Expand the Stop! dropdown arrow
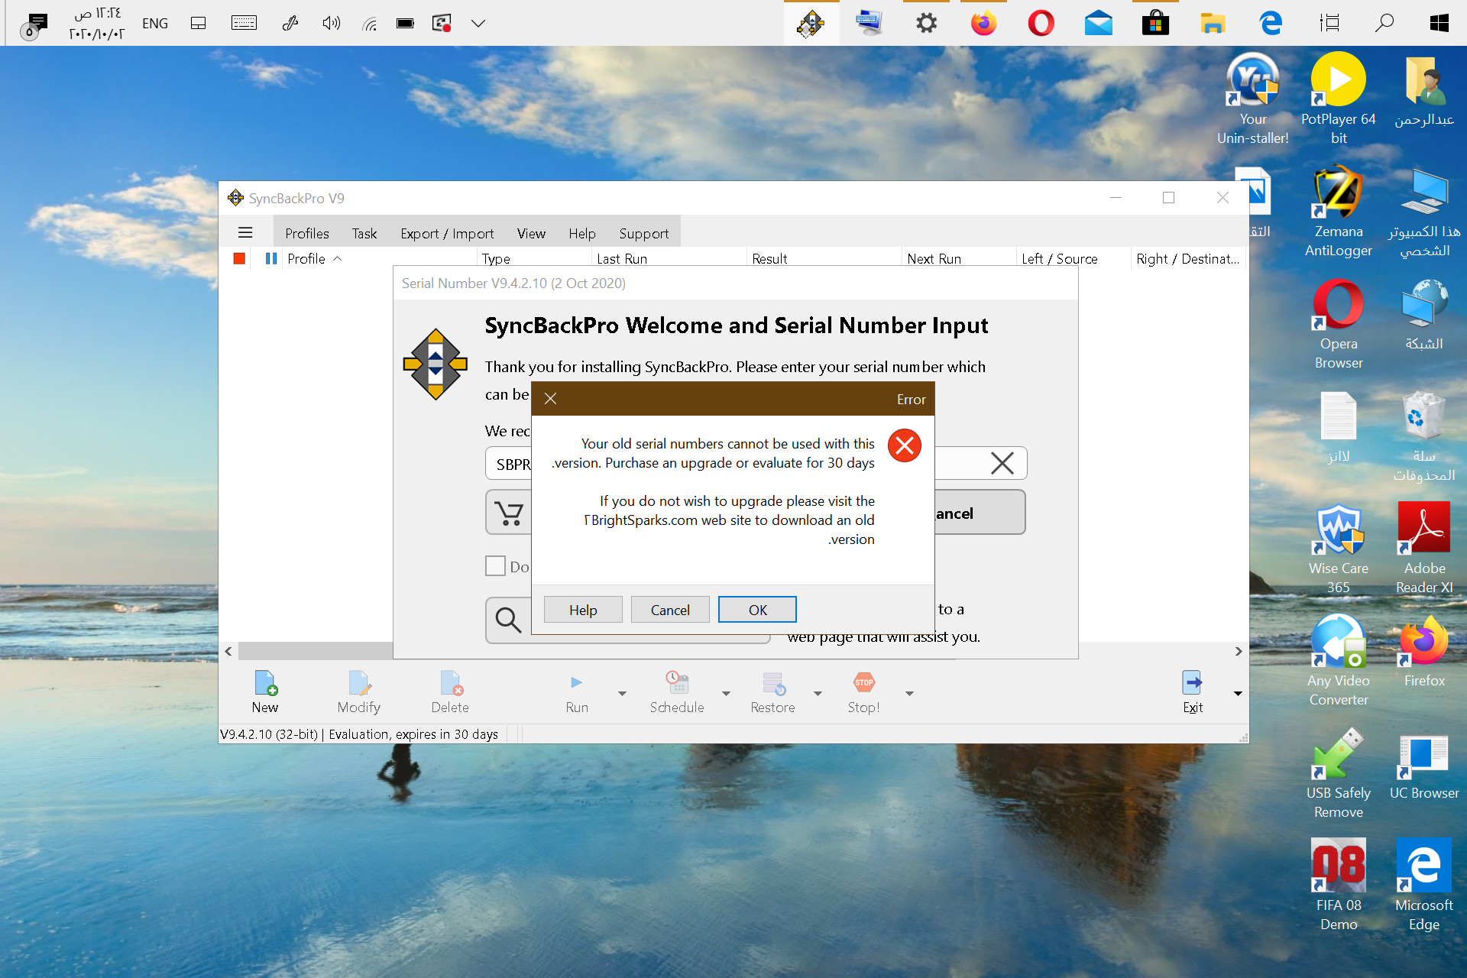The image size is (1467, 978). [909, 693]
